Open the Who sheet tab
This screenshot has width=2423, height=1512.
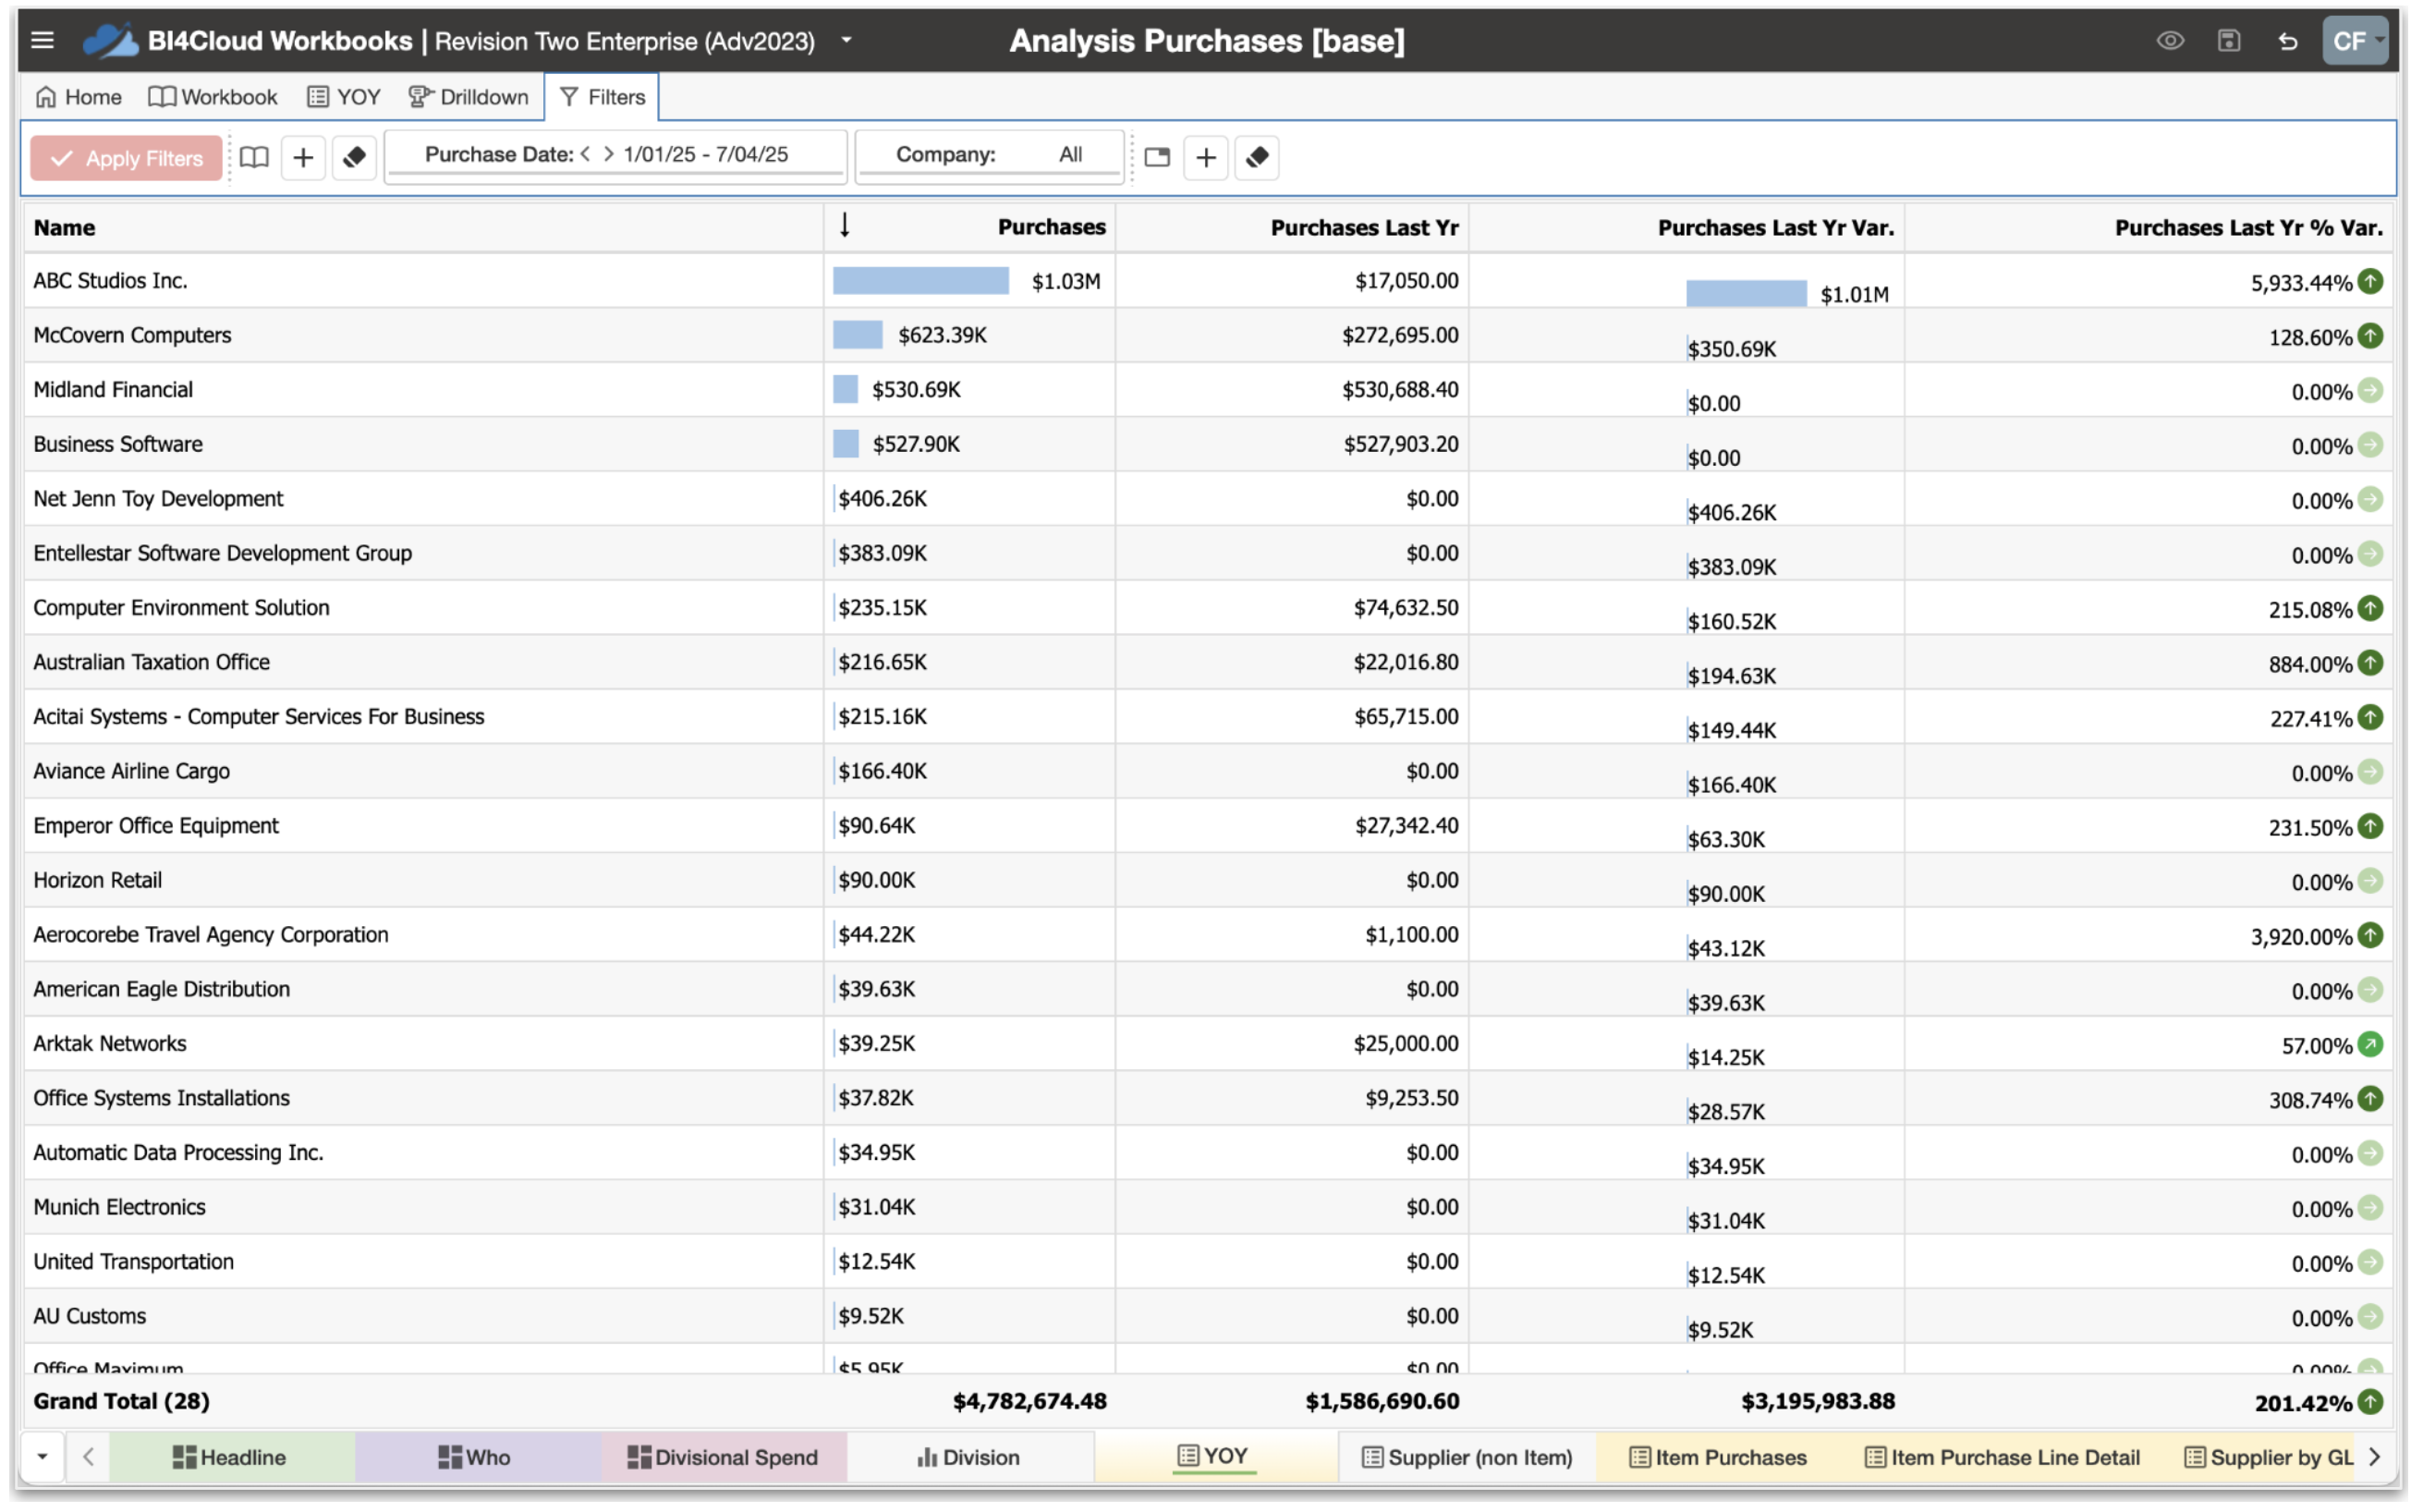(476, 1458)
